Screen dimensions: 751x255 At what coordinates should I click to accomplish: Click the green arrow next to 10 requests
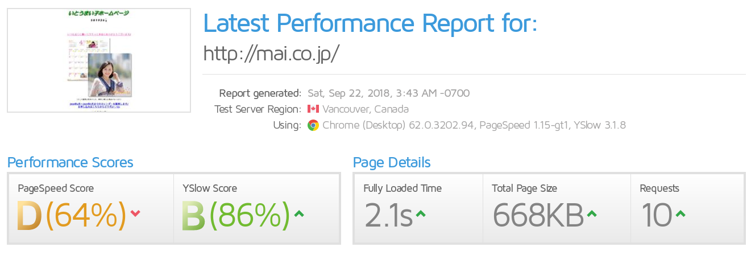click(680, 213)
